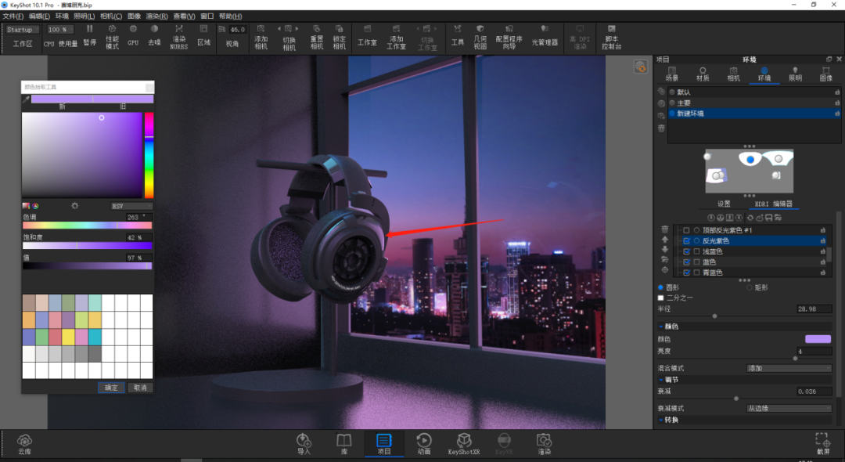Toggle the 去噪 denoise toolbar icon
This screenshot has width=845, height=462.
click(154, 35)
